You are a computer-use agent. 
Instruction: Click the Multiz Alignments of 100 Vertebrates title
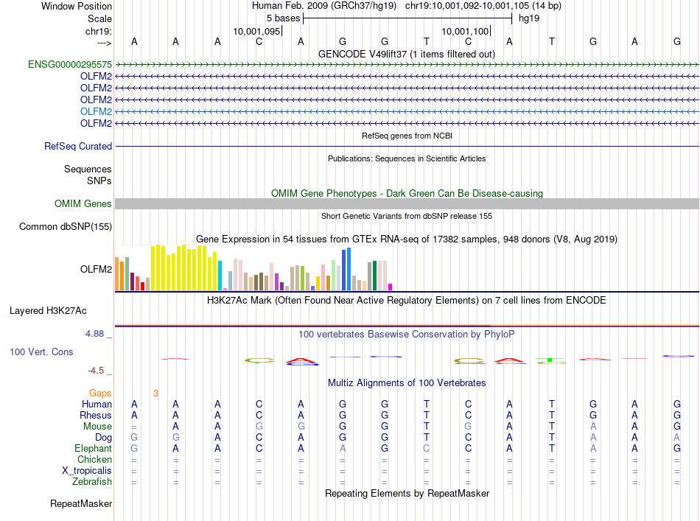pos(407,383)
